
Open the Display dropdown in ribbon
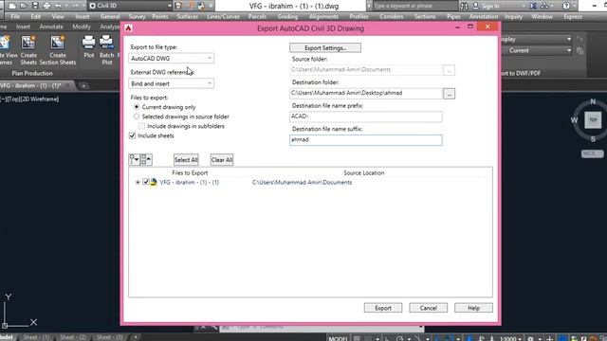537,39
